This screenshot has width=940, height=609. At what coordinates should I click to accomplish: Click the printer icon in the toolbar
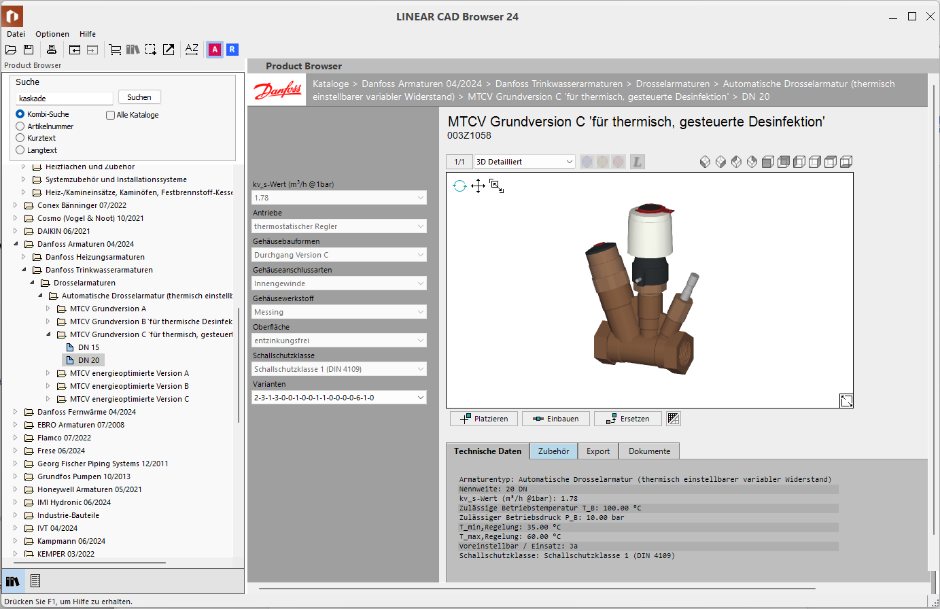pyautogui.click(x=52, y=50)
